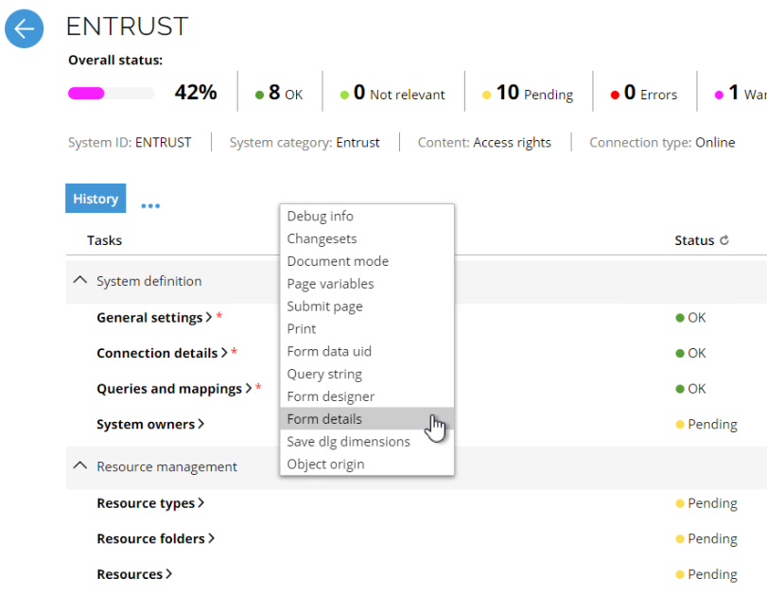This screenshot has height=596, width=767.
Task: Open the three-dots more options menu
Action: point(150,206)
